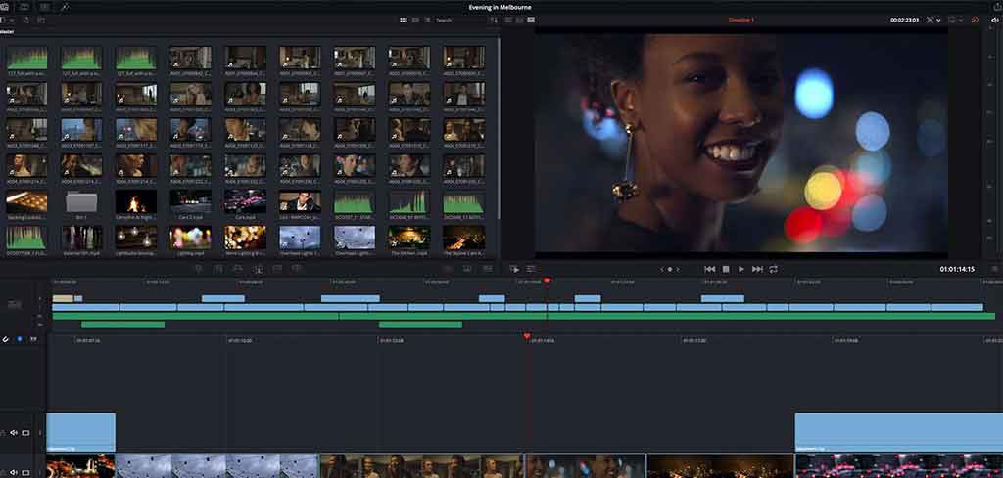Apply the Smooth Cut transition icon

pos(488,269)
